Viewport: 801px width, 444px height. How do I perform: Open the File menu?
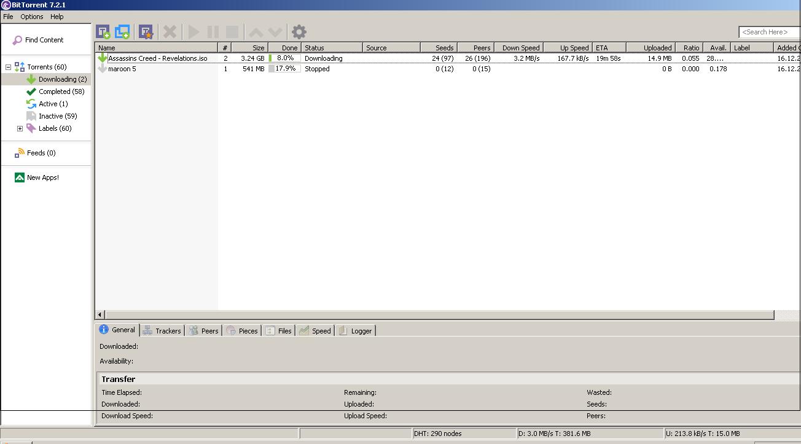8,17
